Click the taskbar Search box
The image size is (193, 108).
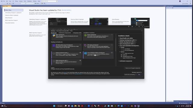point(60,106)
